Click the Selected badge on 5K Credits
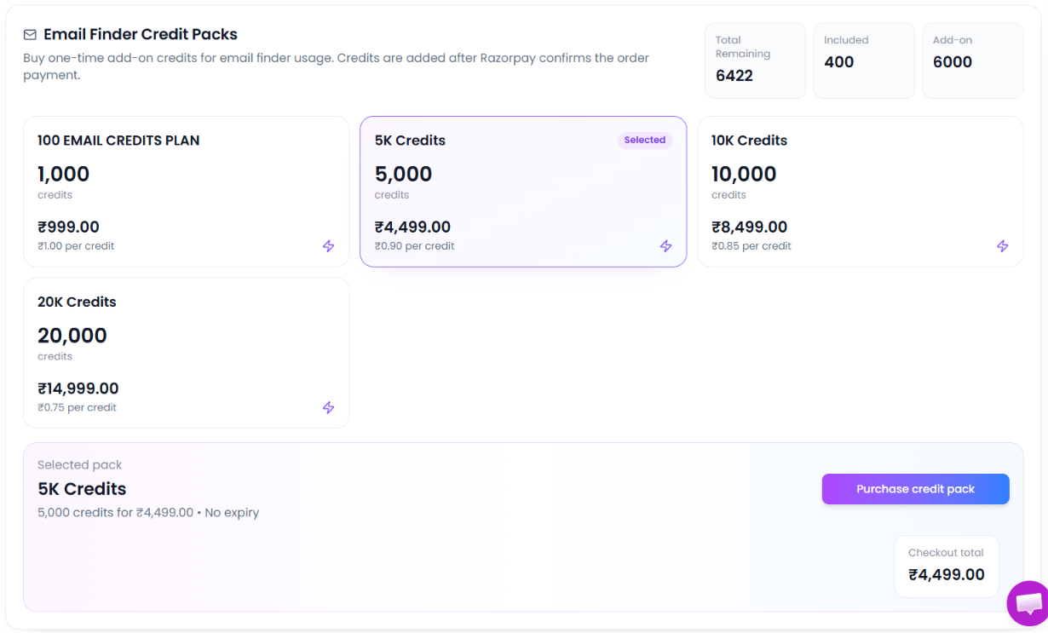This screenshot has height=633, width=1048. pyautogui.click(x=644, y=141)
